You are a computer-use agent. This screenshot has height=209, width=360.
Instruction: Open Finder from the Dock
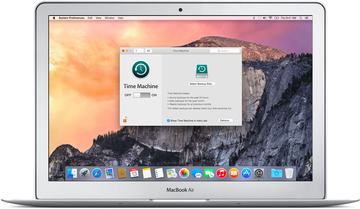pos(72,173)
